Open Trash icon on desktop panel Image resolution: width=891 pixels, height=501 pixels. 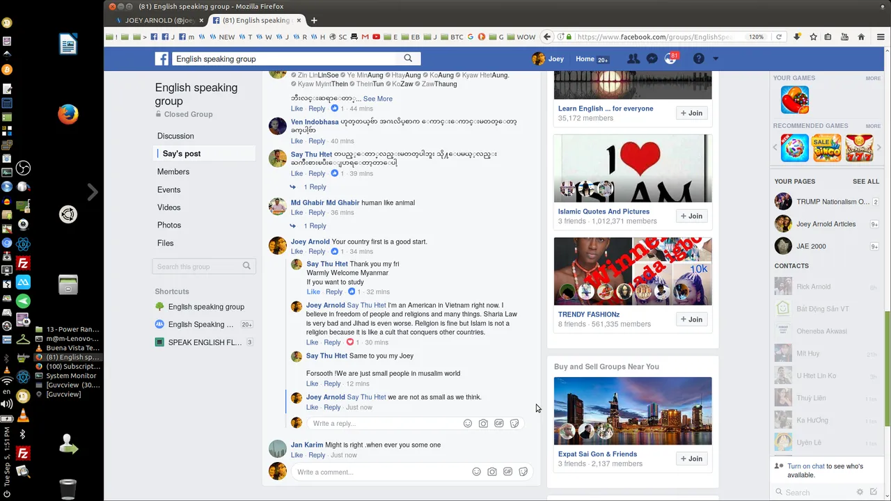click(x=68, y=489)
